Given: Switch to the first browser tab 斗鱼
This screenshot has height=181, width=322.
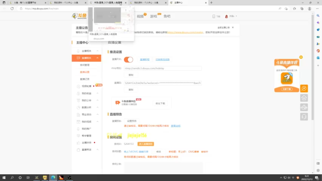Looking at the screenshot, I should [x=28, y=3].
